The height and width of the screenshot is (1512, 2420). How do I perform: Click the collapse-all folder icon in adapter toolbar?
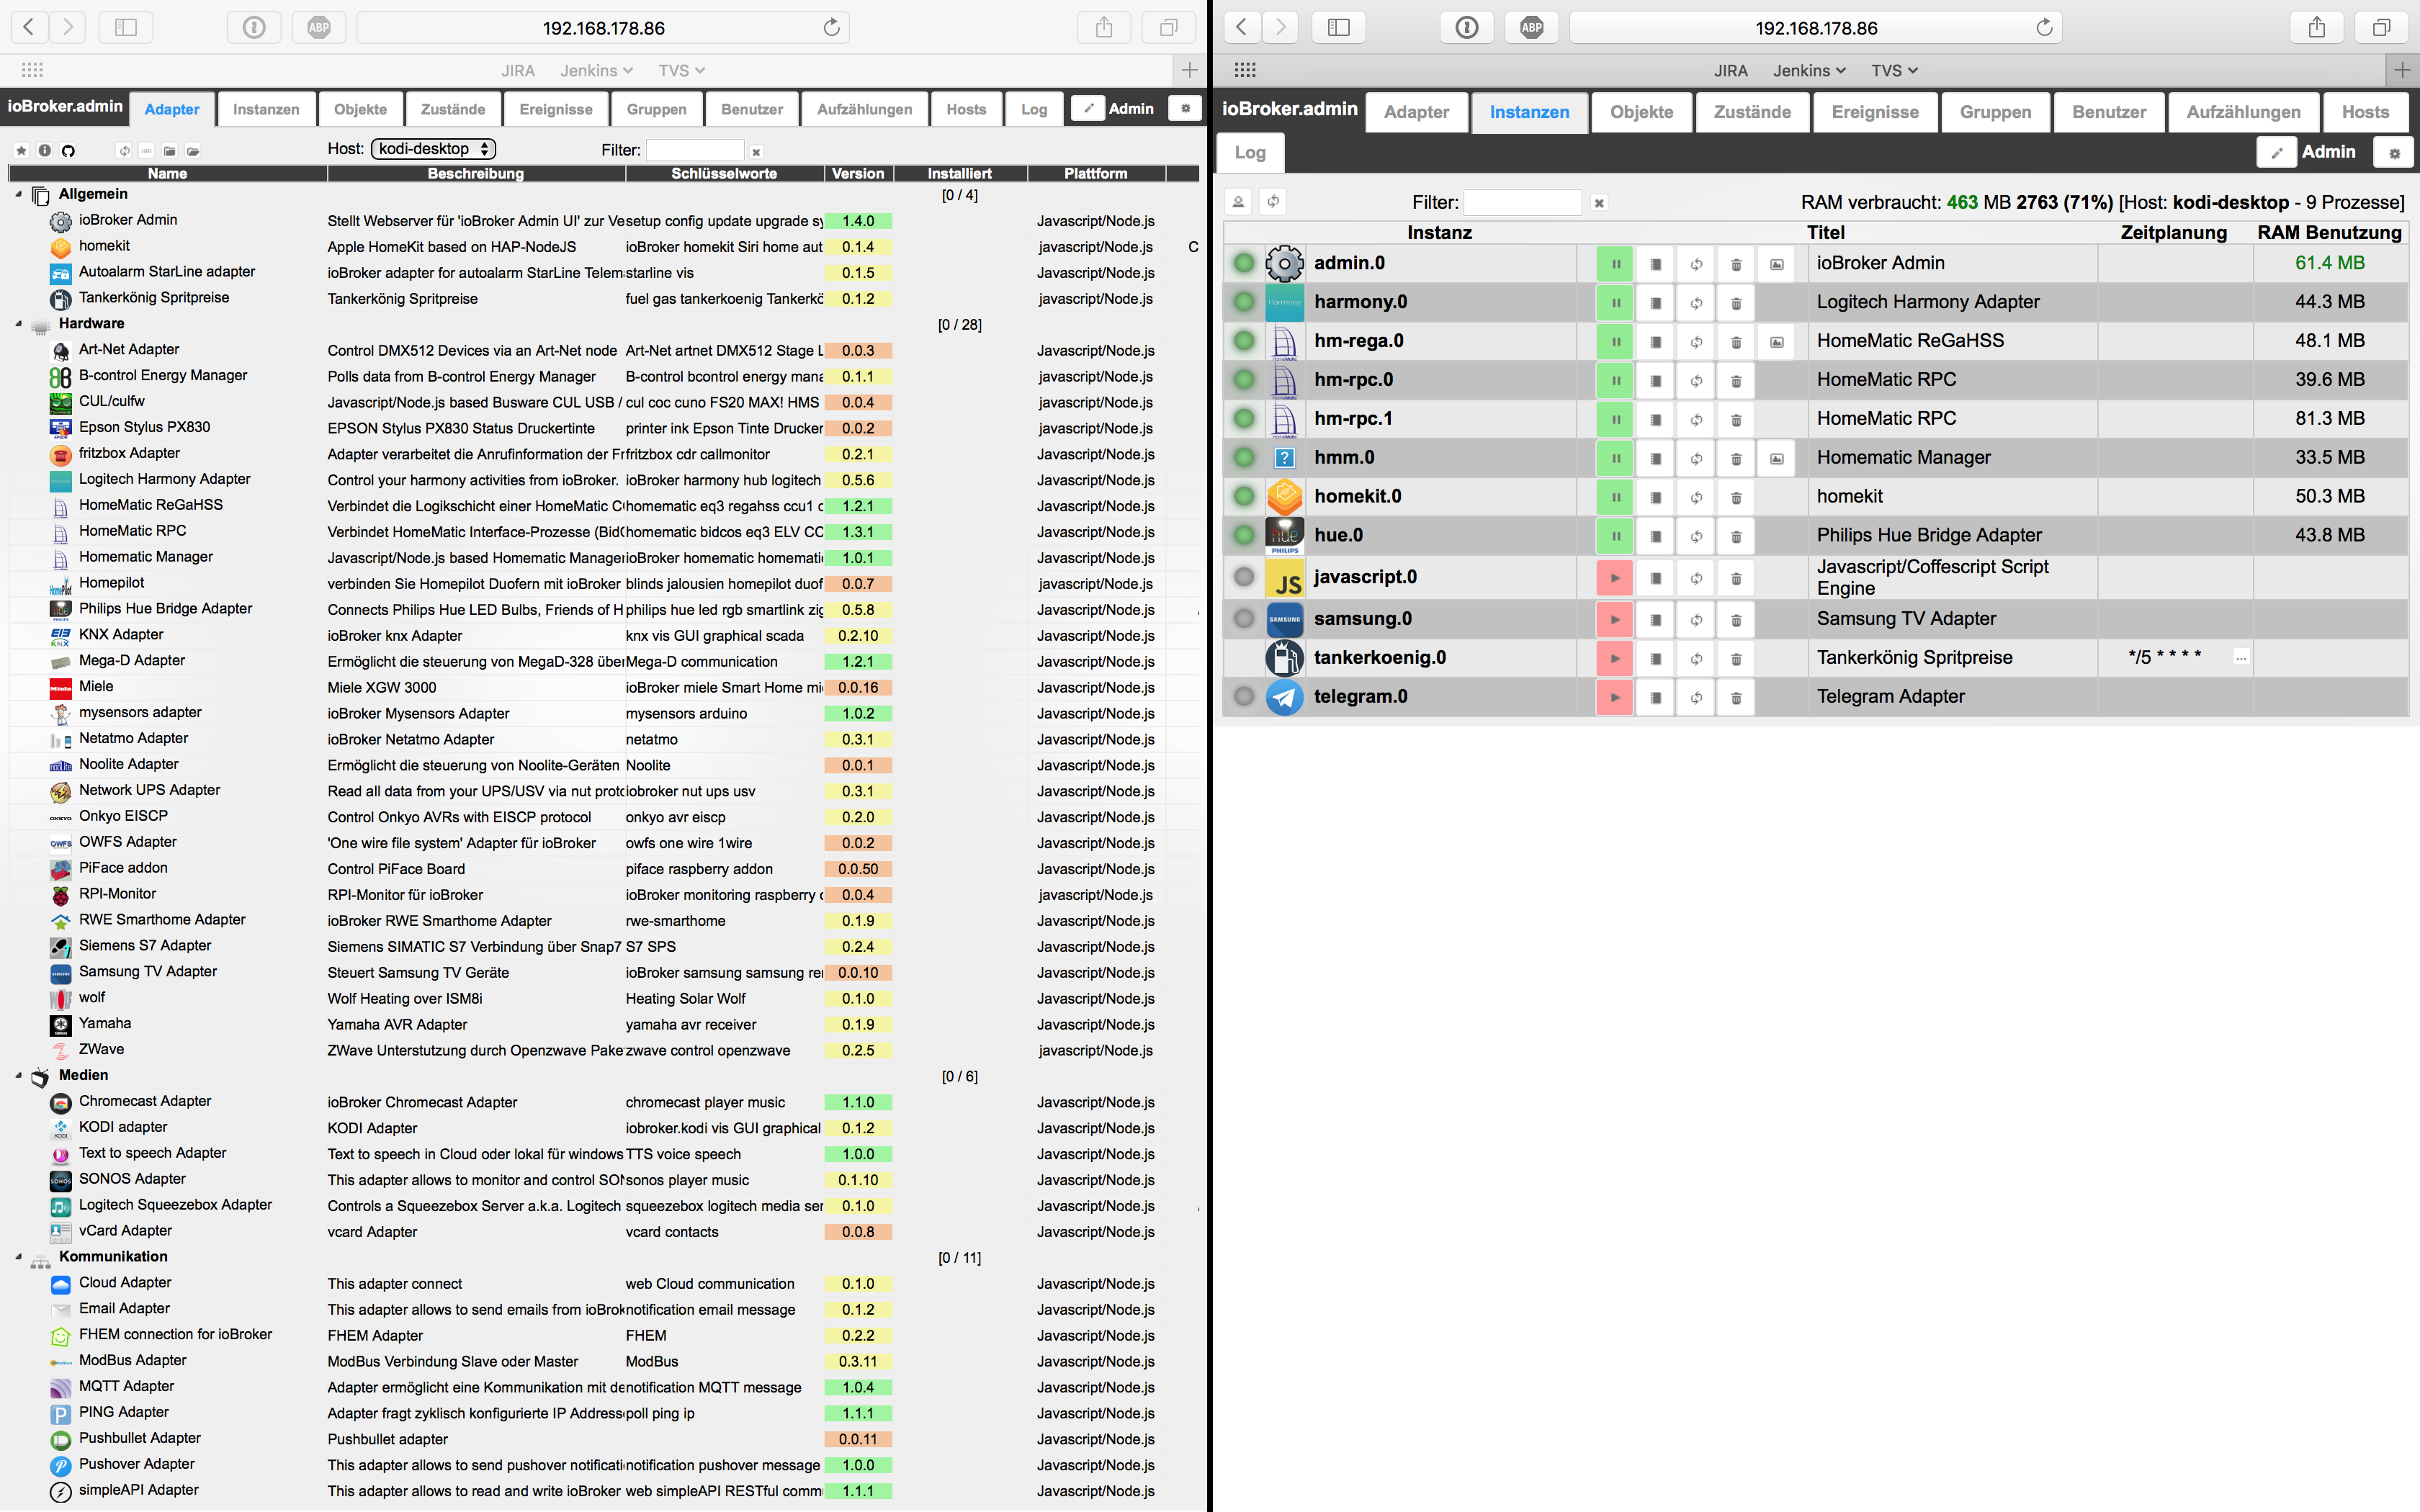click(x=170, y=151)
